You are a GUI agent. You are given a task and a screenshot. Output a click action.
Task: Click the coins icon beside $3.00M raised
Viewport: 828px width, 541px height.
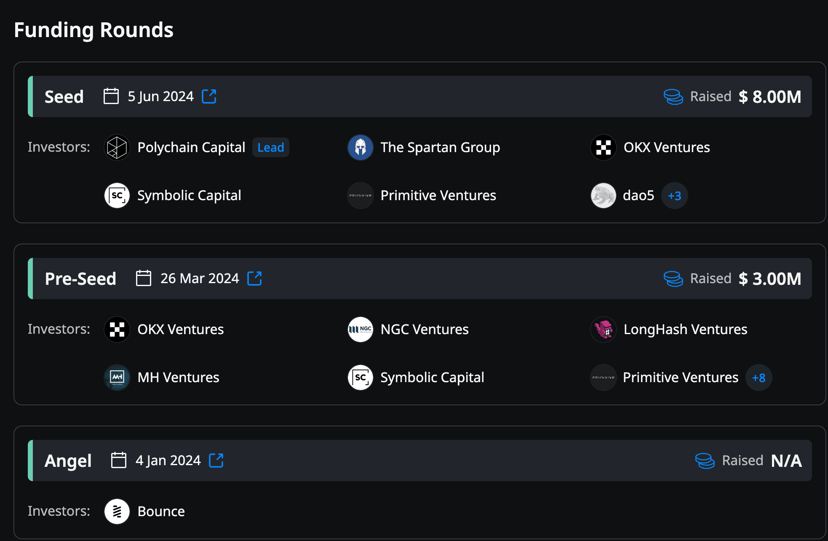(x=673, y=279)
